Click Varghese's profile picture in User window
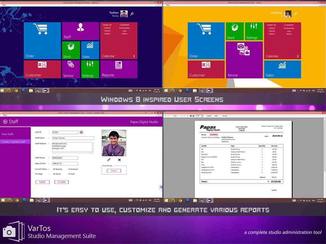Image resolution: width=326 pixels, height=244 pixels. pyautogui.click(x=288, y=14)
